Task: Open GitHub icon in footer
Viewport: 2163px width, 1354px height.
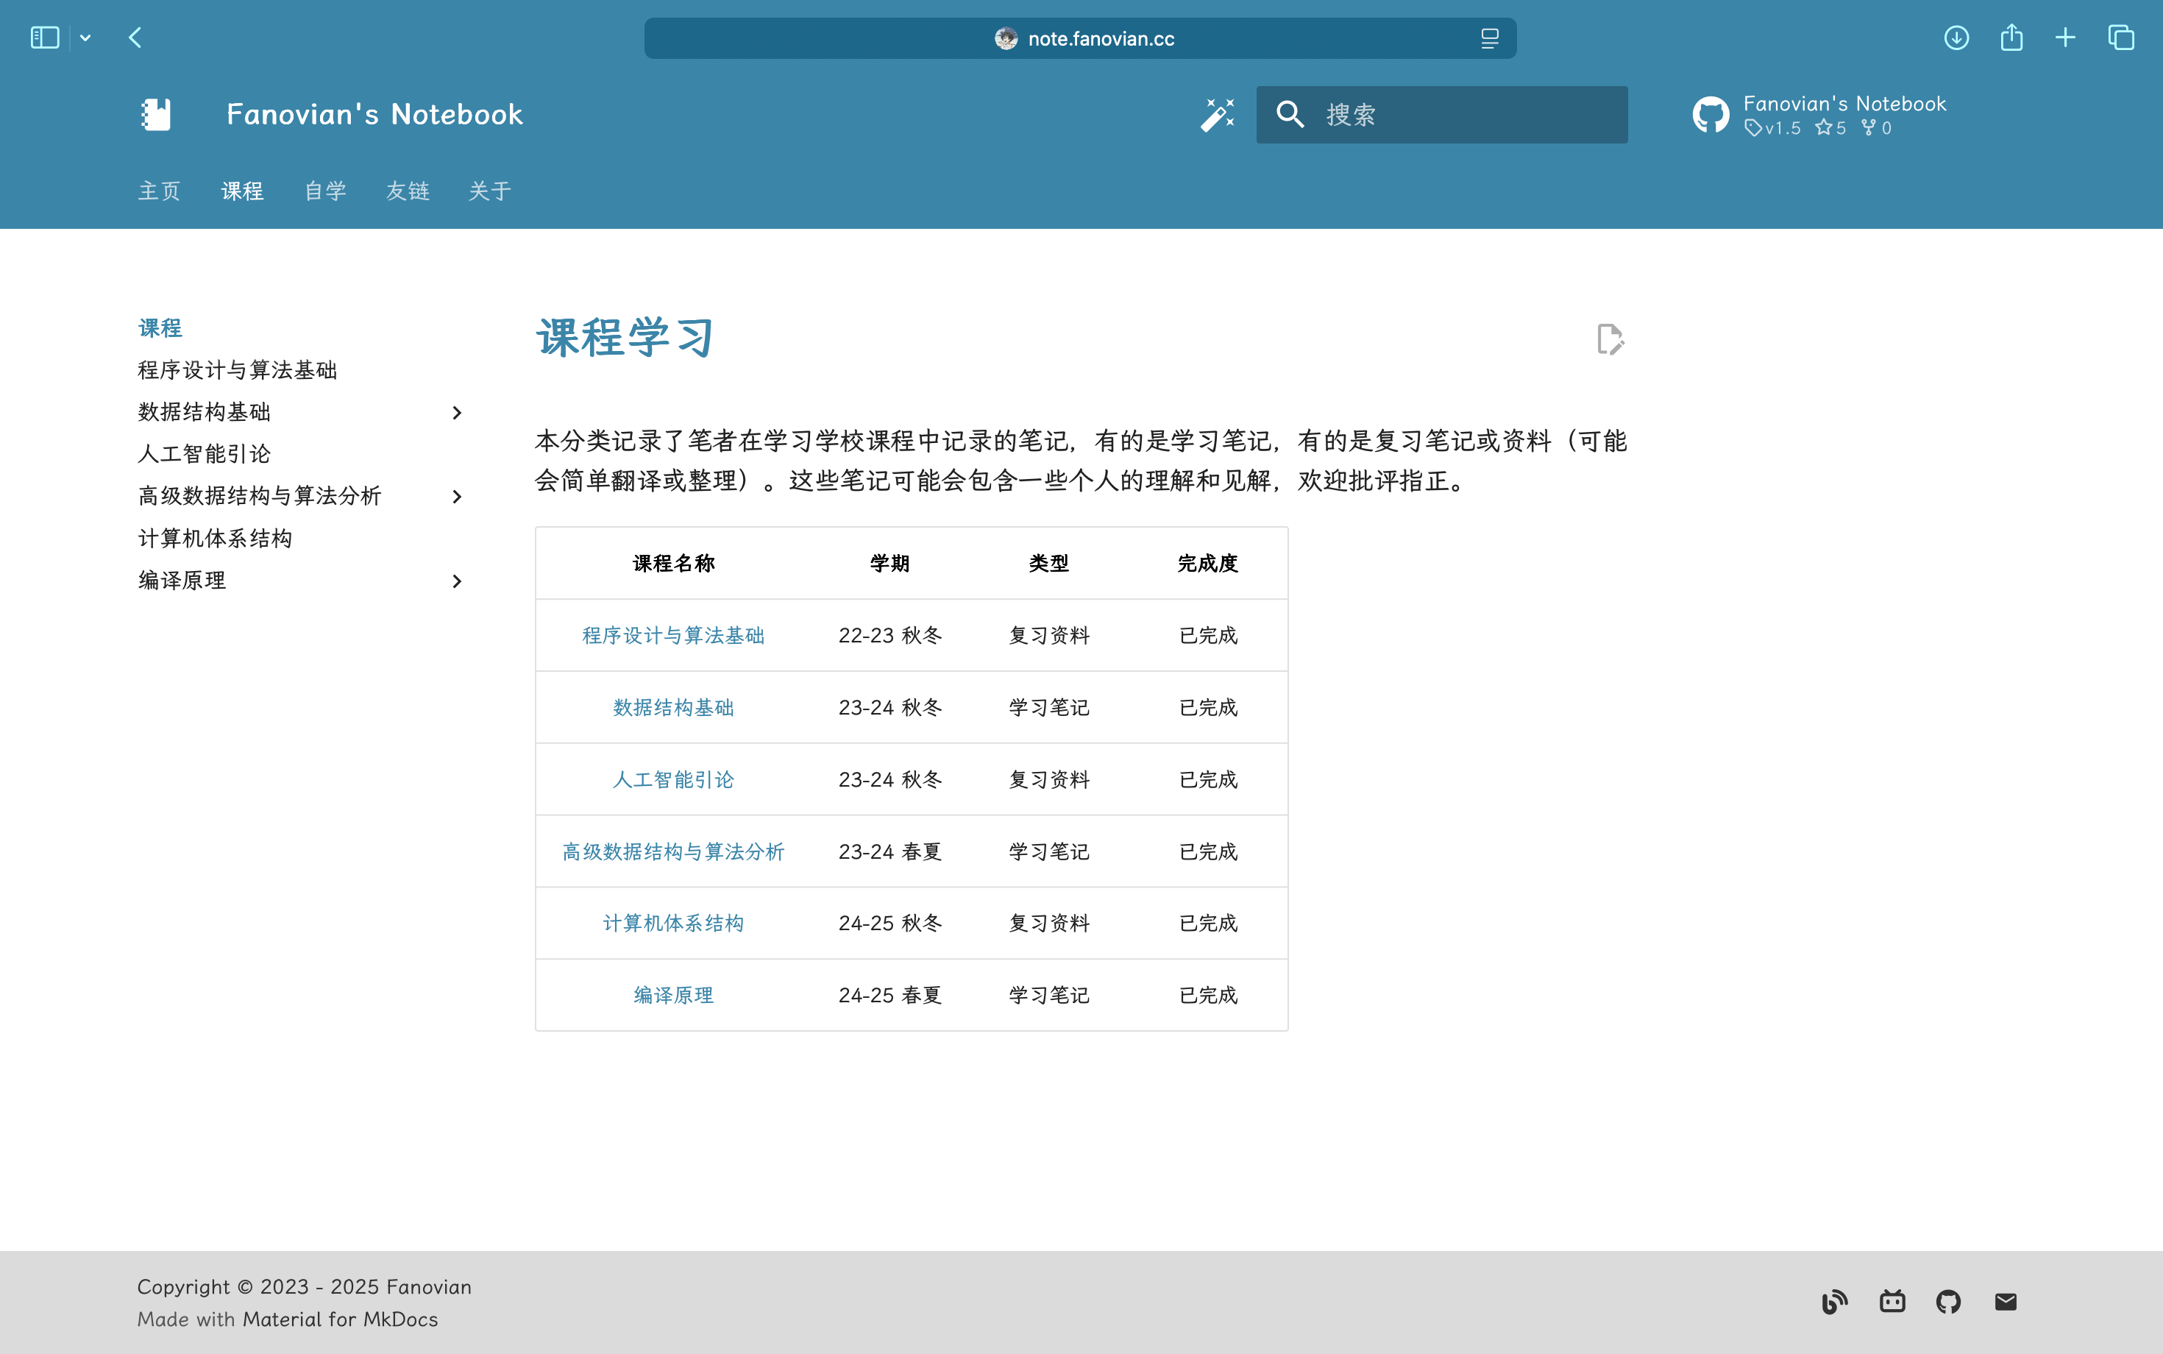Action: 1948,1301
